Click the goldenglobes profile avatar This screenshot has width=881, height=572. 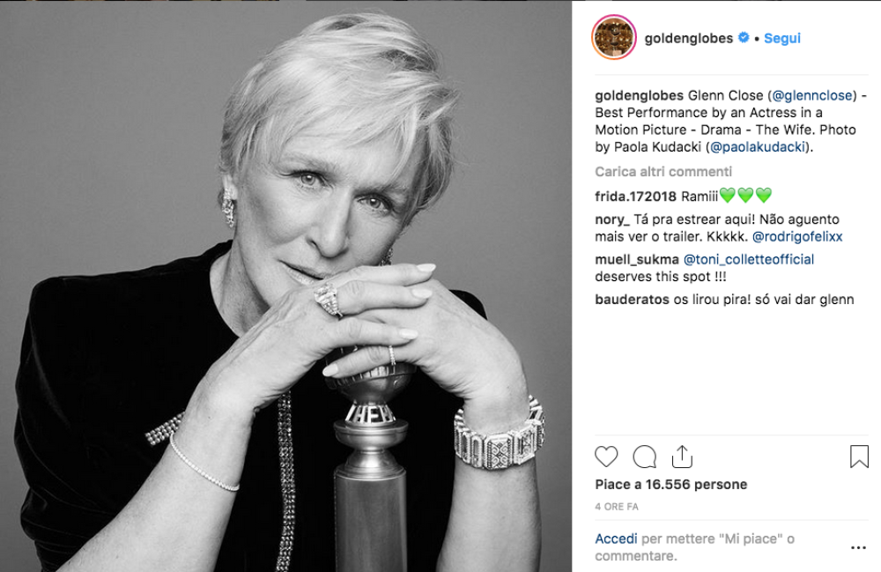click(x=613, y=38)
